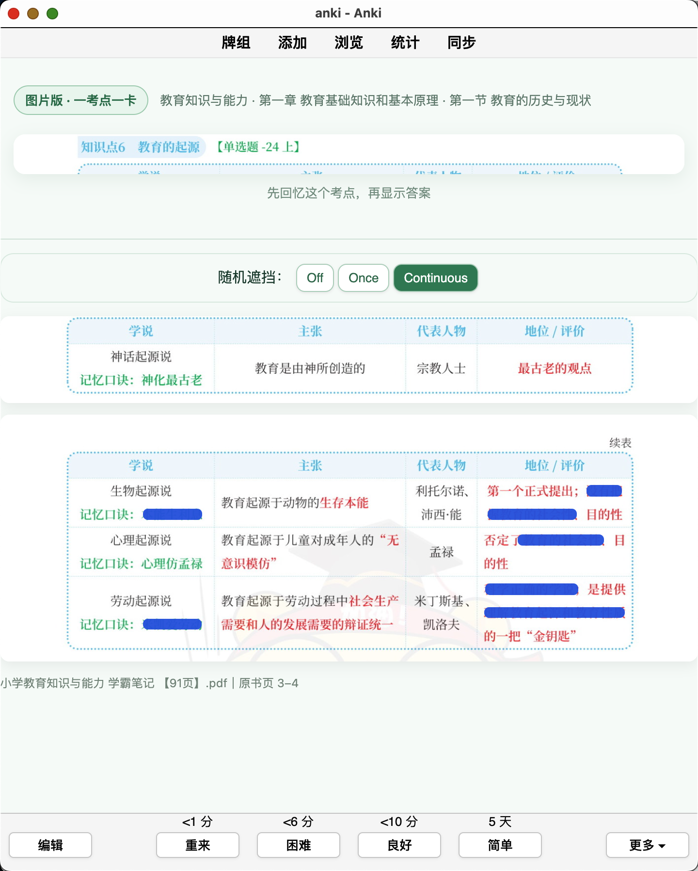Reveal the mask right after 否定了
Viewport: 698px width, 871px height.
(561, 540)
